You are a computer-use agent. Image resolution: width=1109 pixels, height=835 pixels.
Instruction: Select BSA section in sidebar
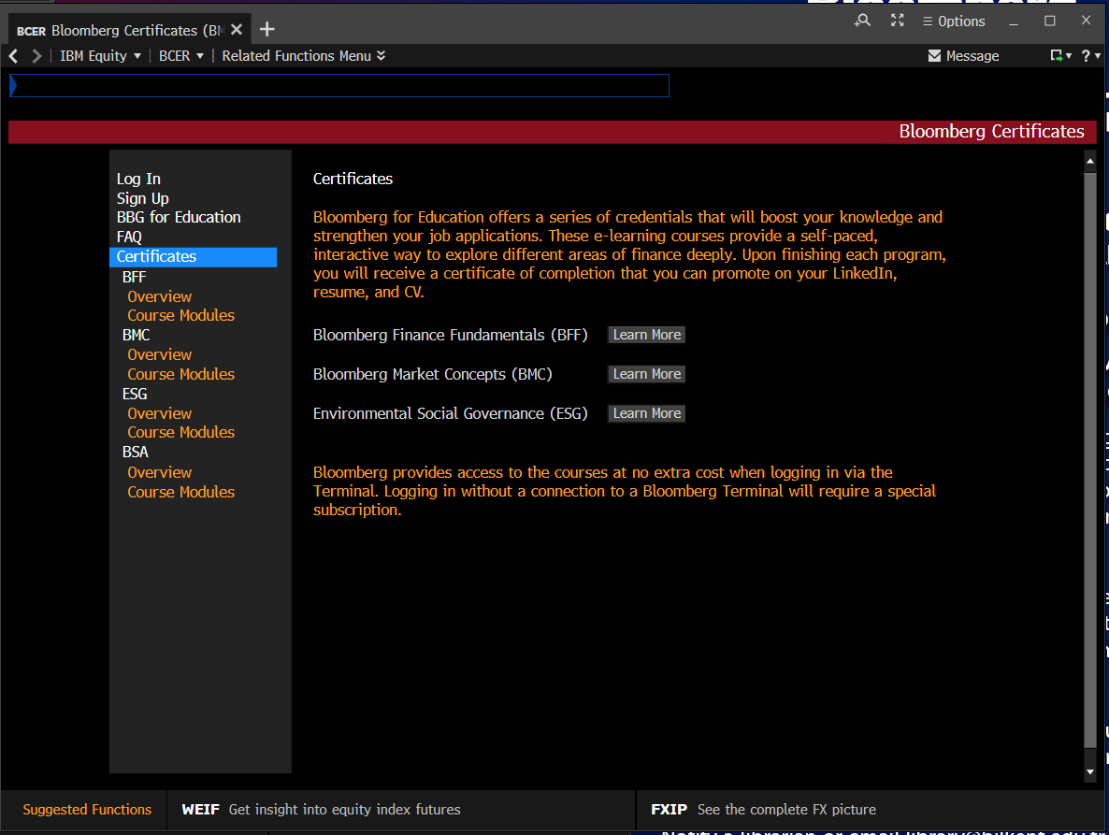tap(136, 452)
